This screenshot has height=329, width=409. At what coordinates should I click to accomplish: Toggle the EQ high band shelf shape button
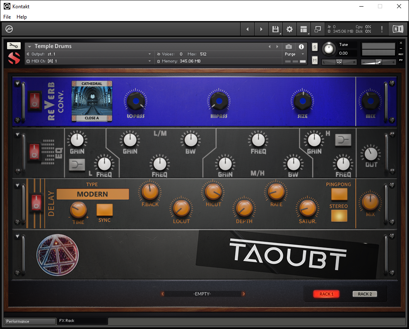tap(343, 140)
